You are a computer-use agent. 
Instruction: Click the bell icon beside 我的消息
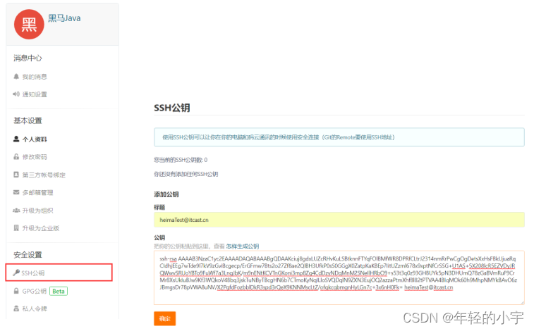click(16, 77)
